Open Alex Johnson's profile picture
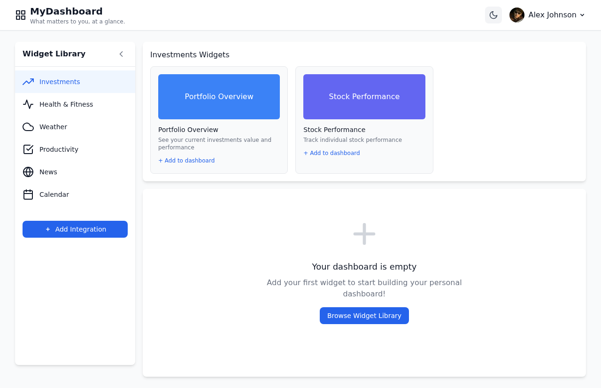 click(x=516, y=15)
